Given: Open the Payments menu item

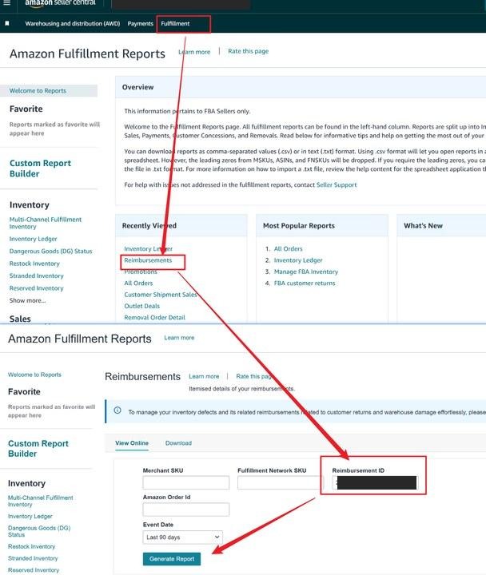Looking at the screenshot, I should pyautogui.click(x=140, y=23).
